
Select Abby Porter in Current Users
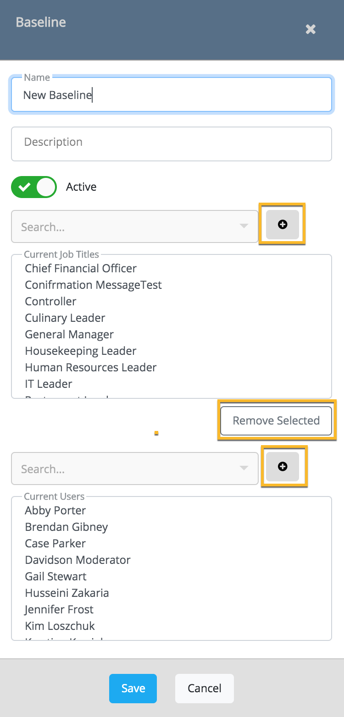55,510
